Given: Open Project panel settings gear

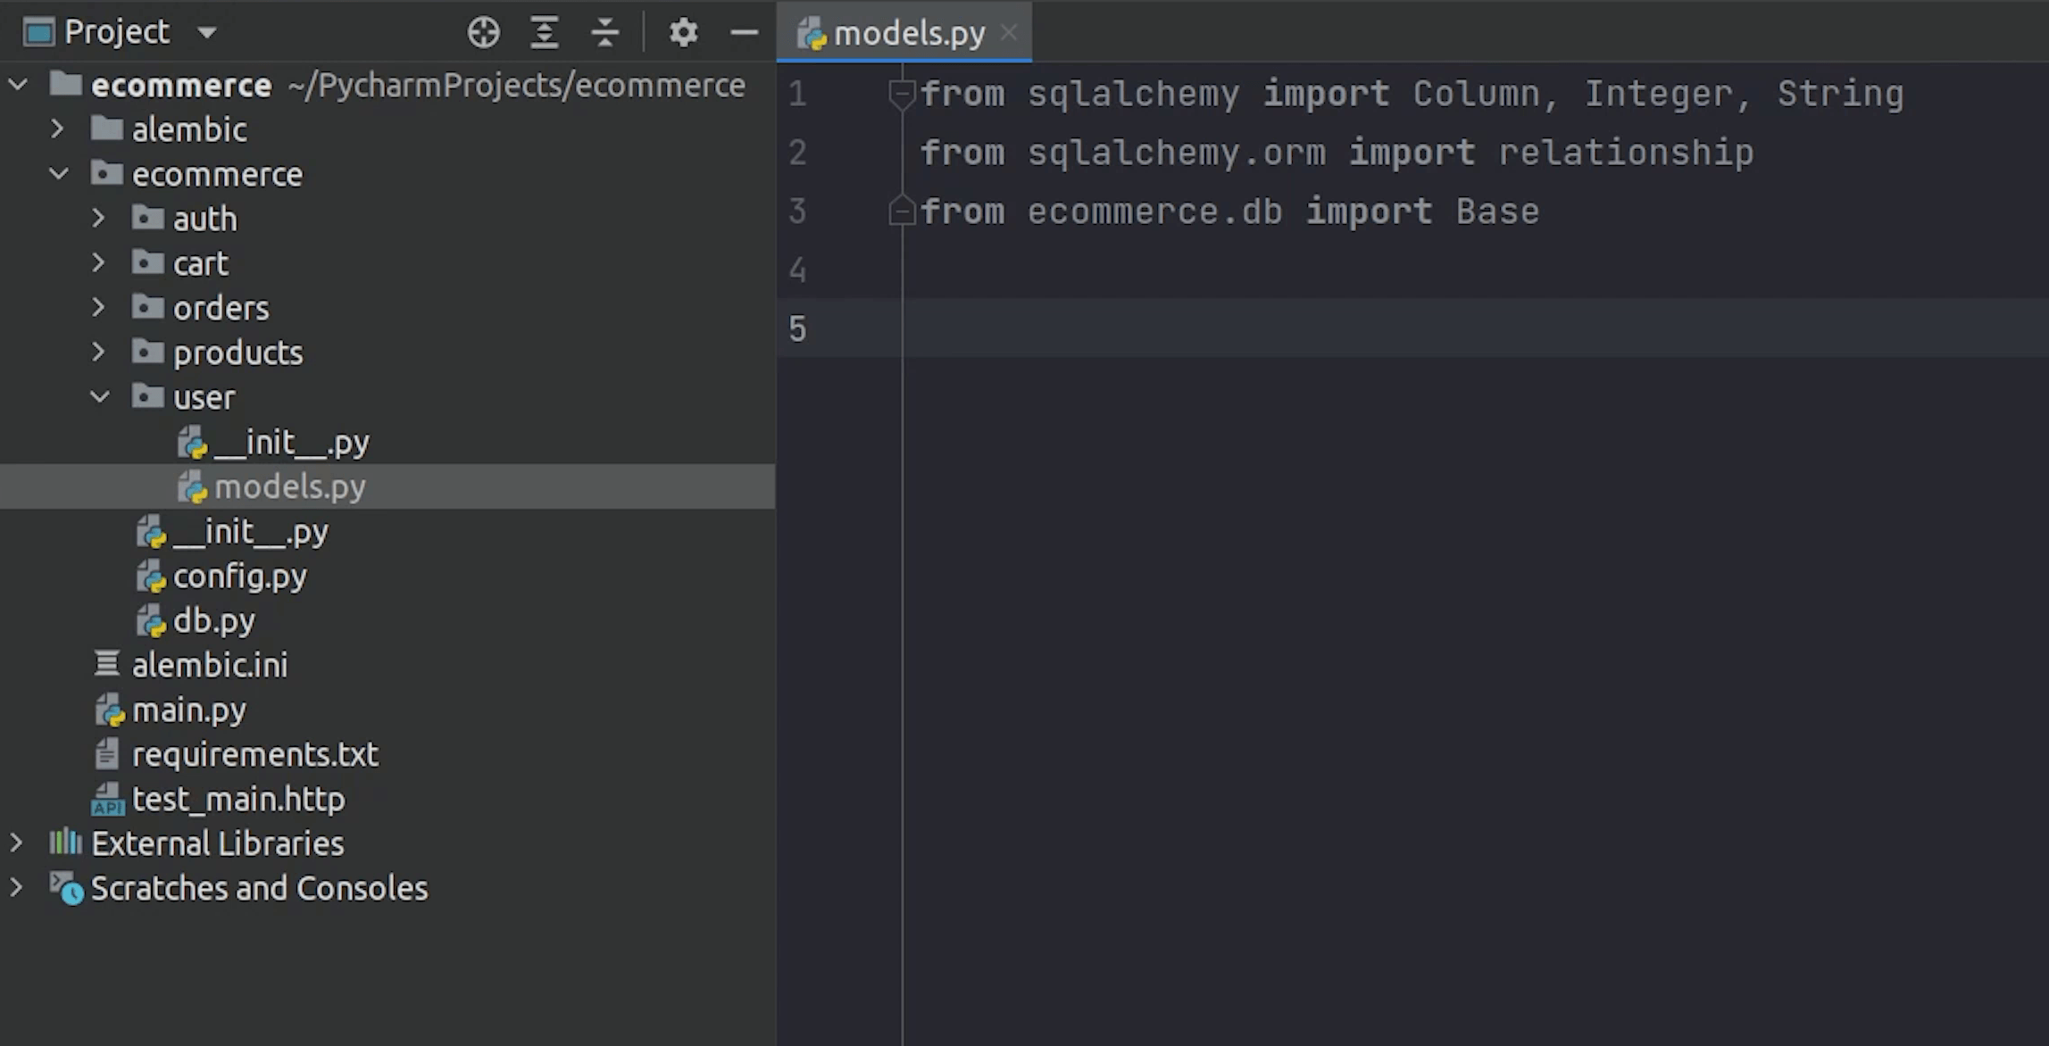Looking at the screenshot, I should pyautogui.click(x=683, y=33).
